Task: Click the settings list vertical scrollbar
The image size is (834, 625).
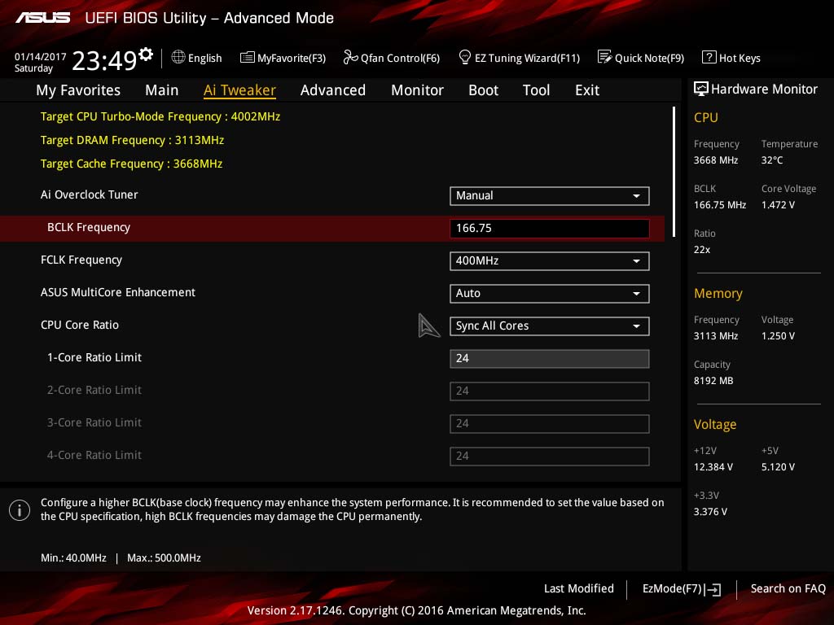Action: [674, 172]
